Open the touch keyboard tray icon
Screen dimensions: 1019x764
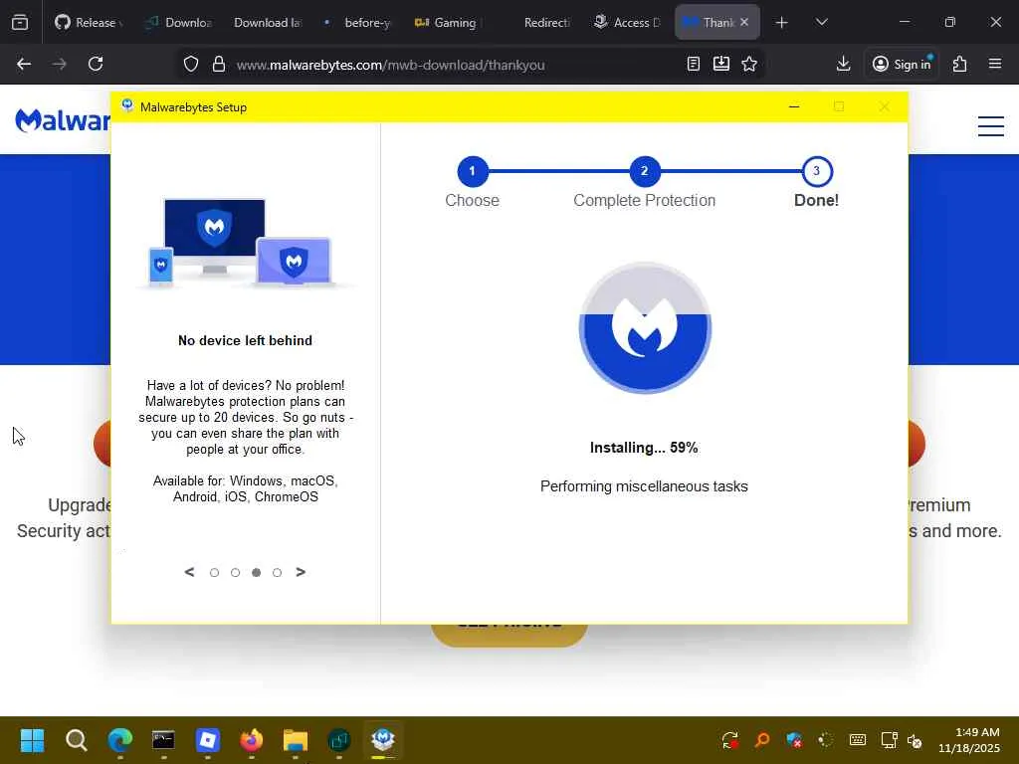(x=858, y=740)
